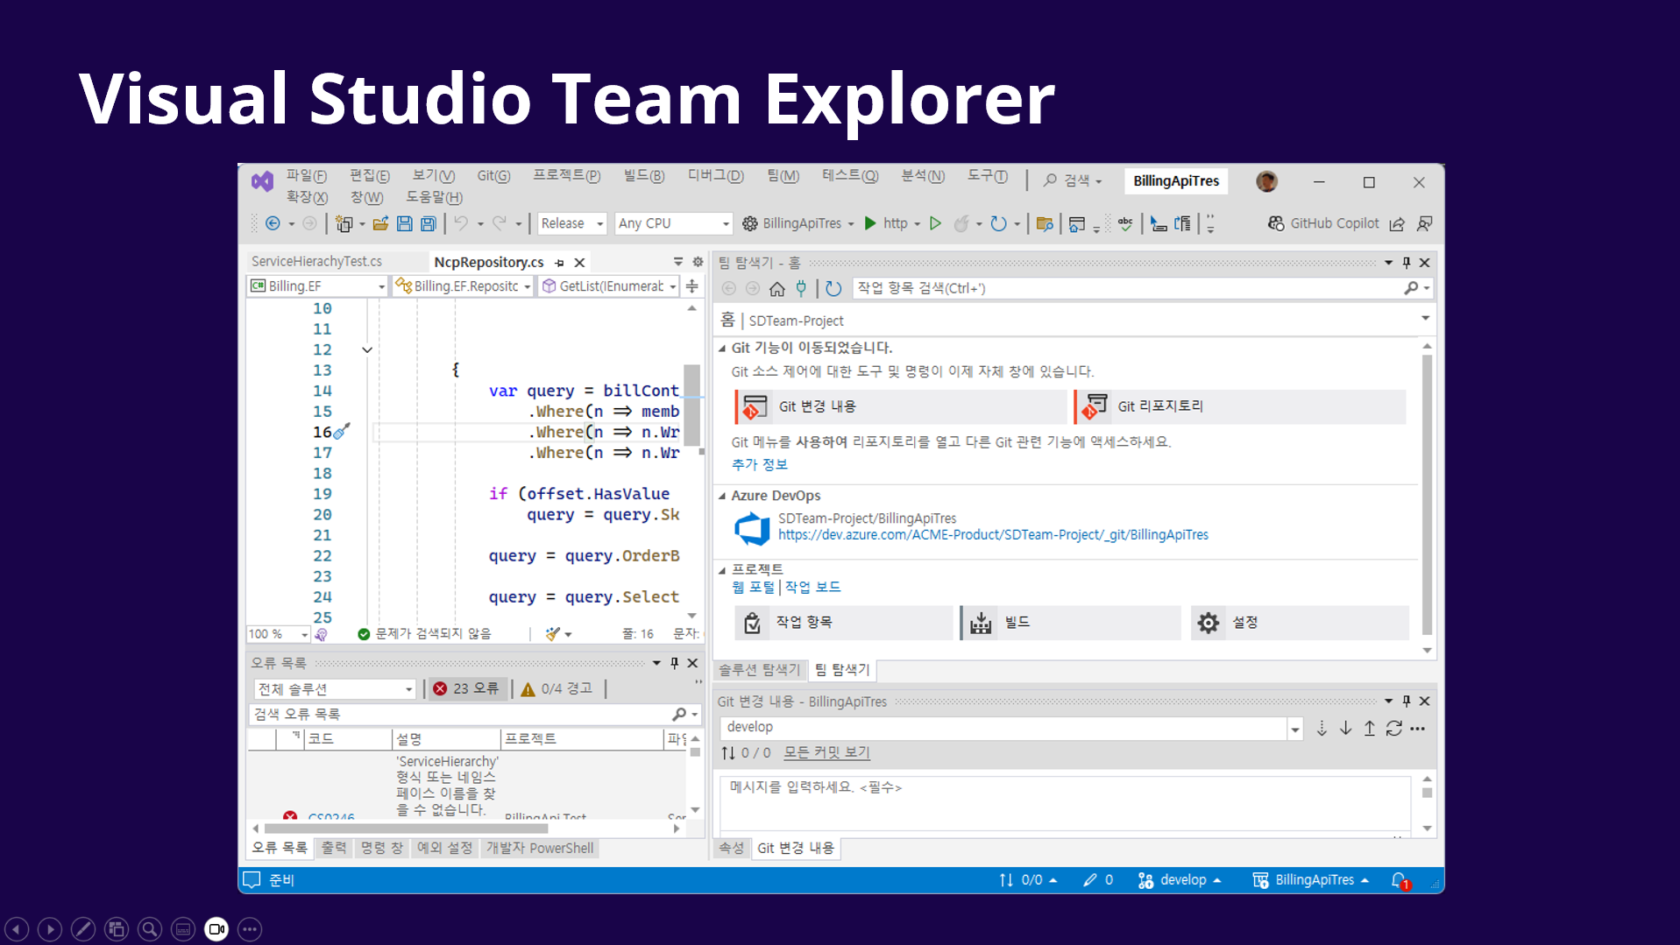Click the Visual Studio logo icon
Screen dimensions: 1680x945
262,181
